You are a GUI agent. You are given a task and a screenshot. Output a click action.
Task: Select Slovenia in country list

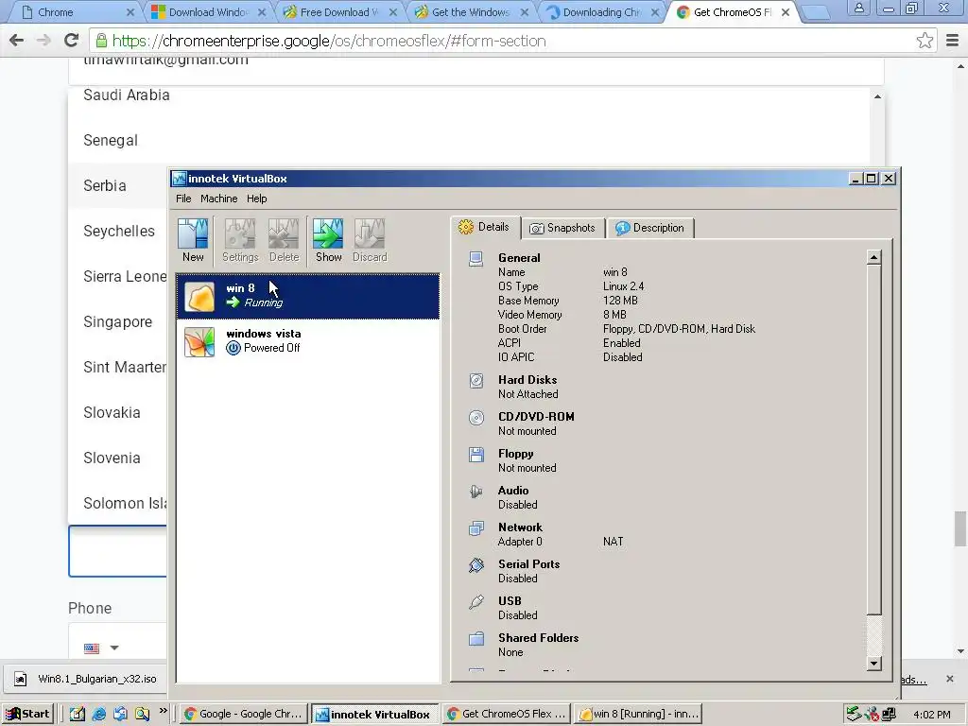[112, 458]
